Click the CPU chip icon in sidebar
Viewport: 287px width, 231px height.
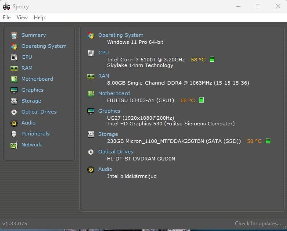[14, 57]
